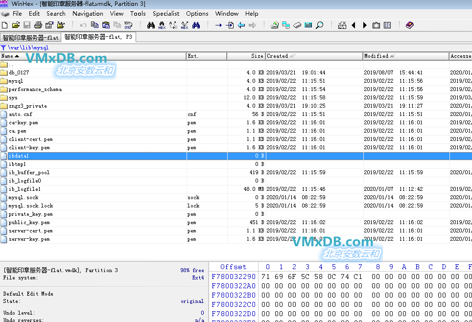Select the ibdata1 file row
This screenshot has height=322, width=472.
coord(236,156)
